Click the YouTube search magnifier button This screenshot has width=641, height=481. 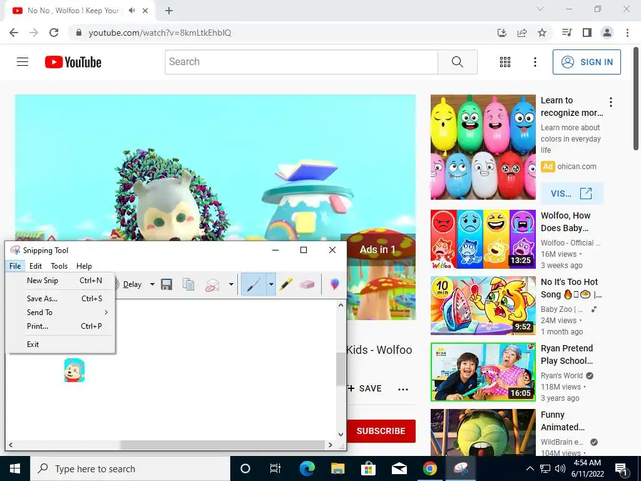click(458, 62)
